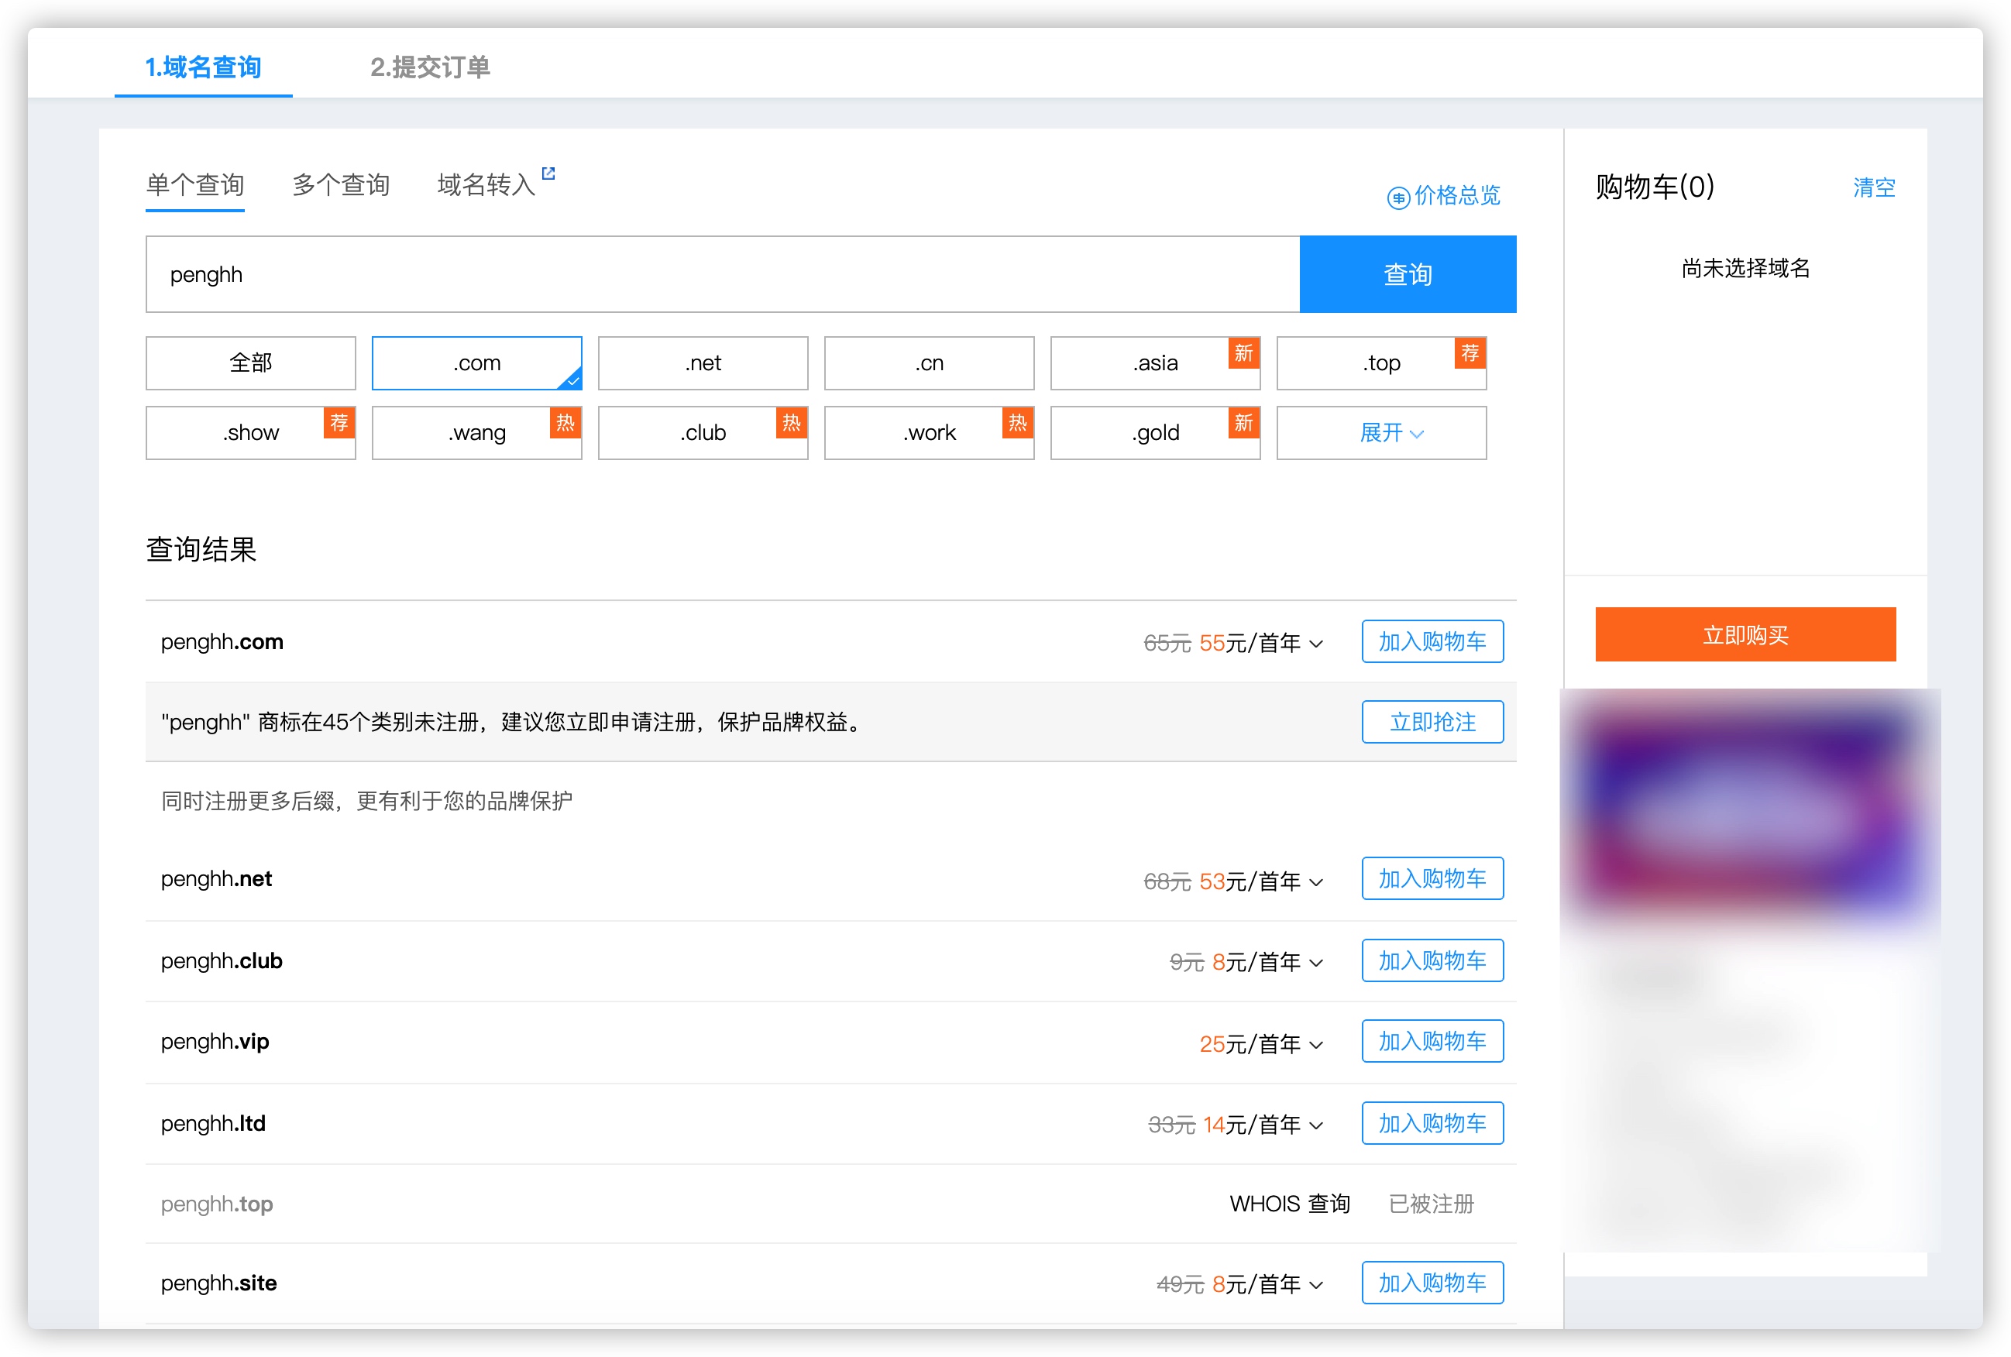Focus the domain search input field
Screen dimensions: 2011x1357
pos(723,274)
